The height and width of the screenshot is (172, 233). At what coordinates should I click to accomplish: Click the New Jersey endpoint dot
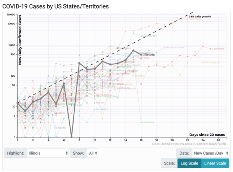141,36
